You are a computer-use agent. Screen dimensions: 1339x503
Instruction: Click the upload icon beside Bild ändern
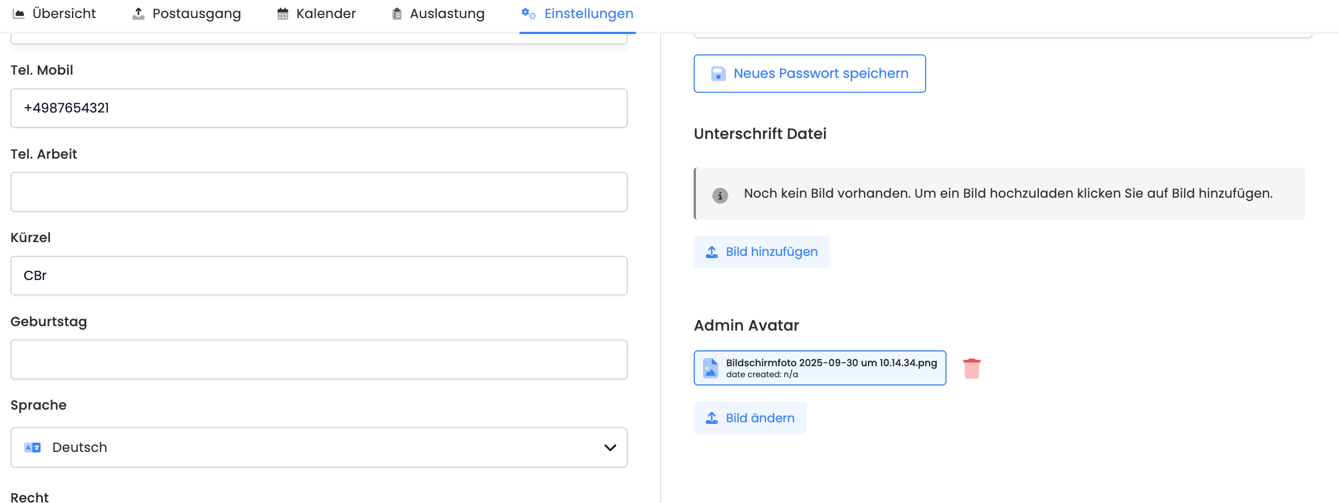pyautogui.click(x=712, y=418)
